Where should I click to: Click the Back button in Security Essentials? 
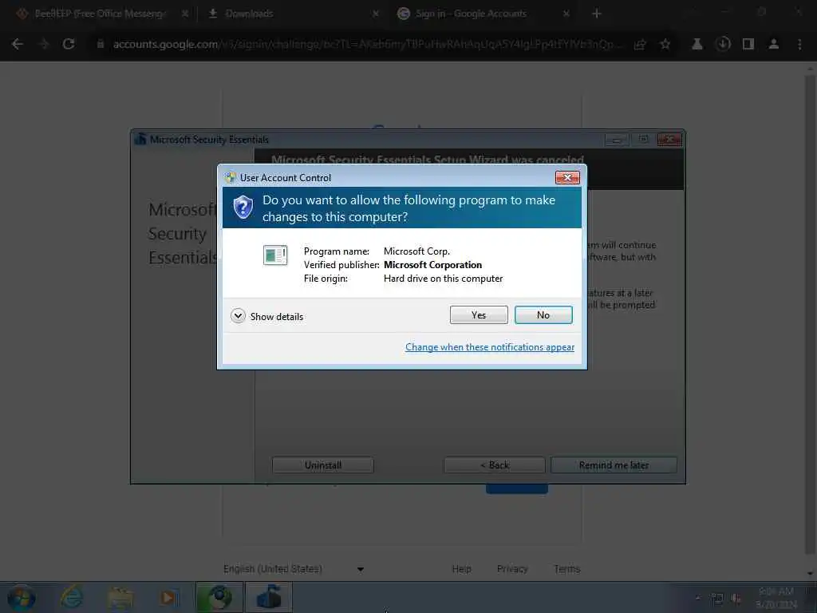pyautogui.click(x=495, y=465)
